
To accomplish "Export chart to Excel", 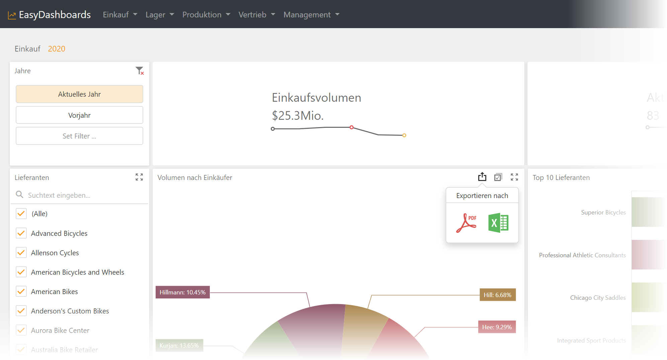I will tap(498, 223).
